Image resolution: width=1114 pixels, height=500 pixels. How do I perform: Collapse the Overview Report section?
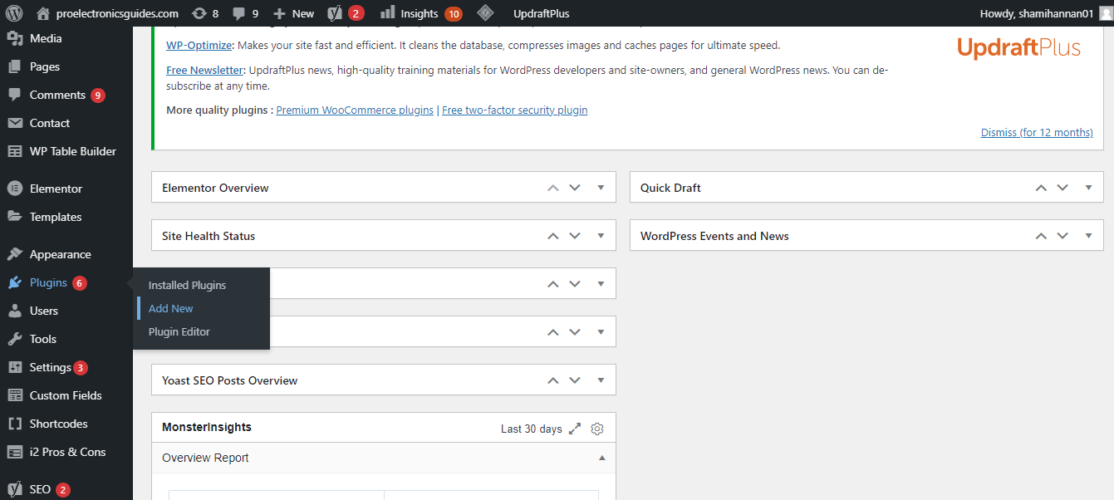[x=602, y=458]
